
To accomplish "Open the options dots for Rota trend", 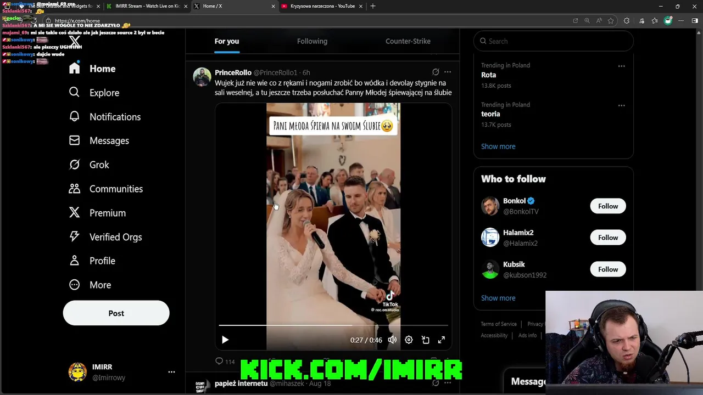I will (x=621, y=66).
